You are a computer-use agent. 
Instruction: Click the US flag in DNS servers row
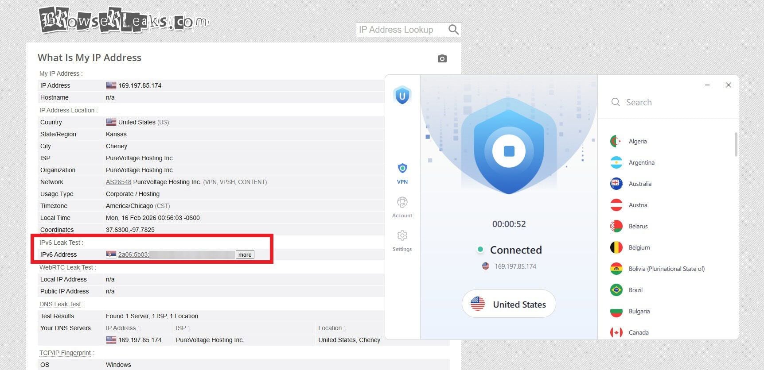point(111,340)
